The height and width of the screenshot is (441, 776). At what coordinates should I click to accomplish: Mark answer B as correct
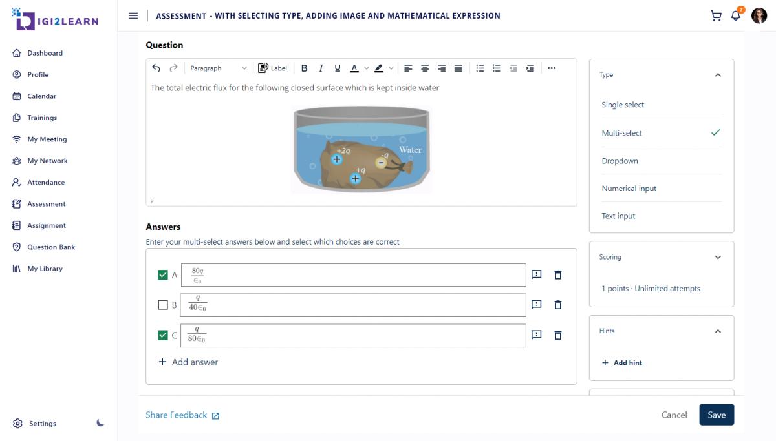[163, 305]
